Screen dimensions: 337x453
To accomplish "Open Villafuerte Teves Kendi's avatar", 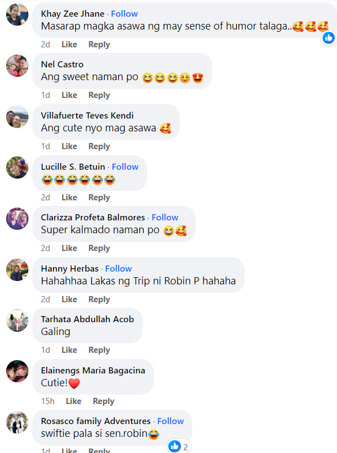I will coord(17,117).
